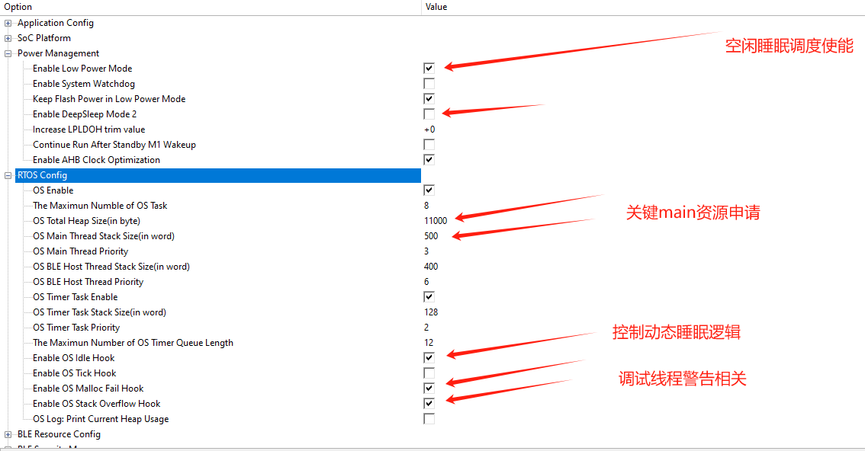The width and height of the screenshot is (865, 451).
Task: Uncheck Enable OS Idle Hook
Action: click(429, 358)
